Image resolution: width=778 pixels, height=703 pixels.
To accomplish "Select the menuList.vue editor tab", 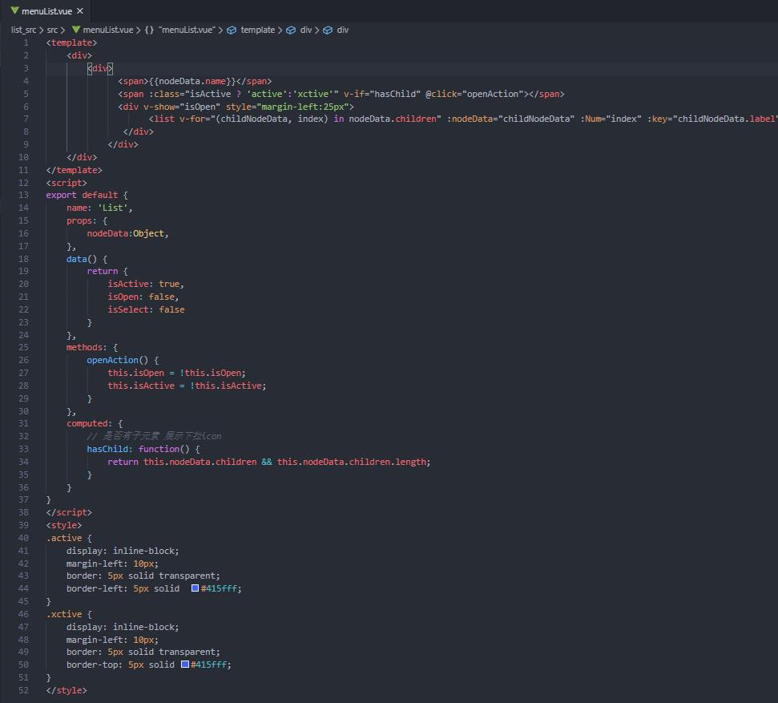I will (x=46, y=10).
